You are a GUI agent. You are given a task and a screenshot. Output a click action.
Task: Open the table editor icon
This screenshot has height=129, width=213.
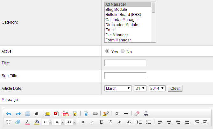(106, 114)
